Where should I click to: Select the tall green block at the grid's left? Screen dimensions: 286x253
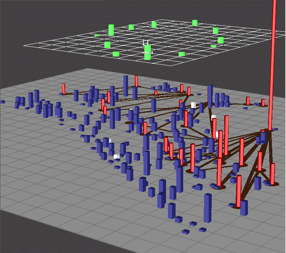111,30
